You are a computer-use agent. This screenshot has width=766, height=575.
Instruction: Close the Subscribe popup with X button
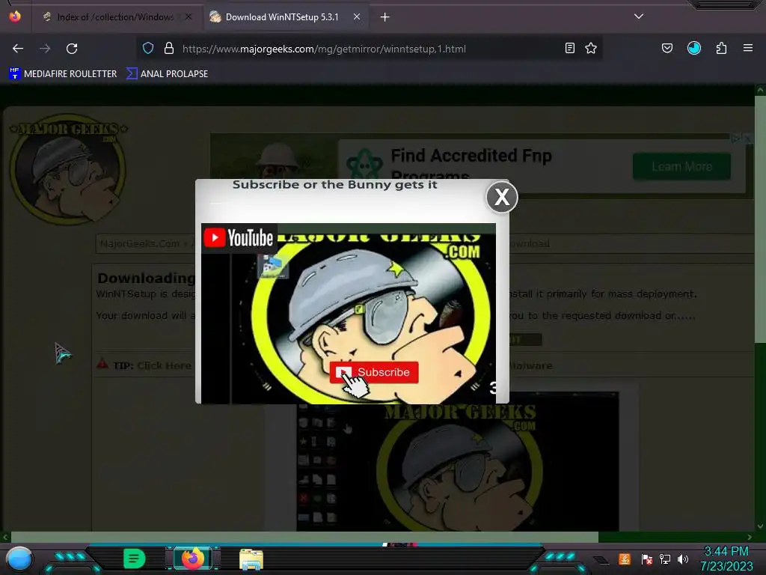coord(502,197)
